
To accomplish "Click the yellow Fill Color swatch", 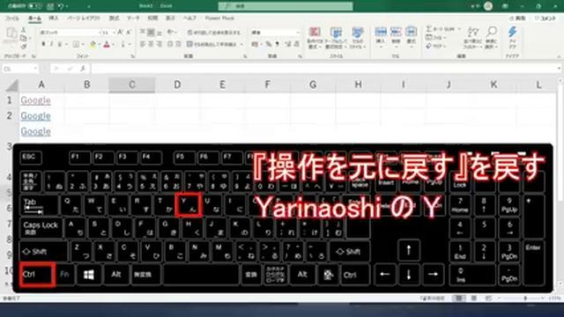I will click(93, 45).
